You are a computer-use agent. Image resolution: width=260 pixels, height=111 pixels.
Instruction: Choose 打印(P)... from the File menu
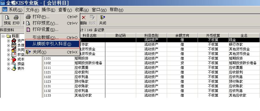pos(52,17)
